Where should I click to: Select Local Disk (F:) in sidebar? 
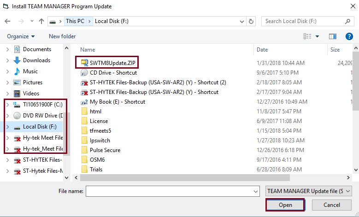coord(40,127)
